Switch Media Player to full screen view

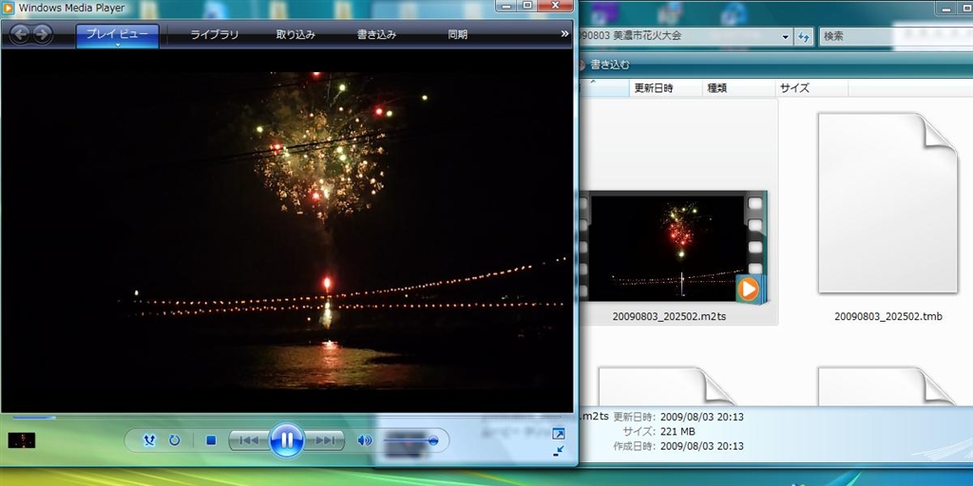[559, 433]
